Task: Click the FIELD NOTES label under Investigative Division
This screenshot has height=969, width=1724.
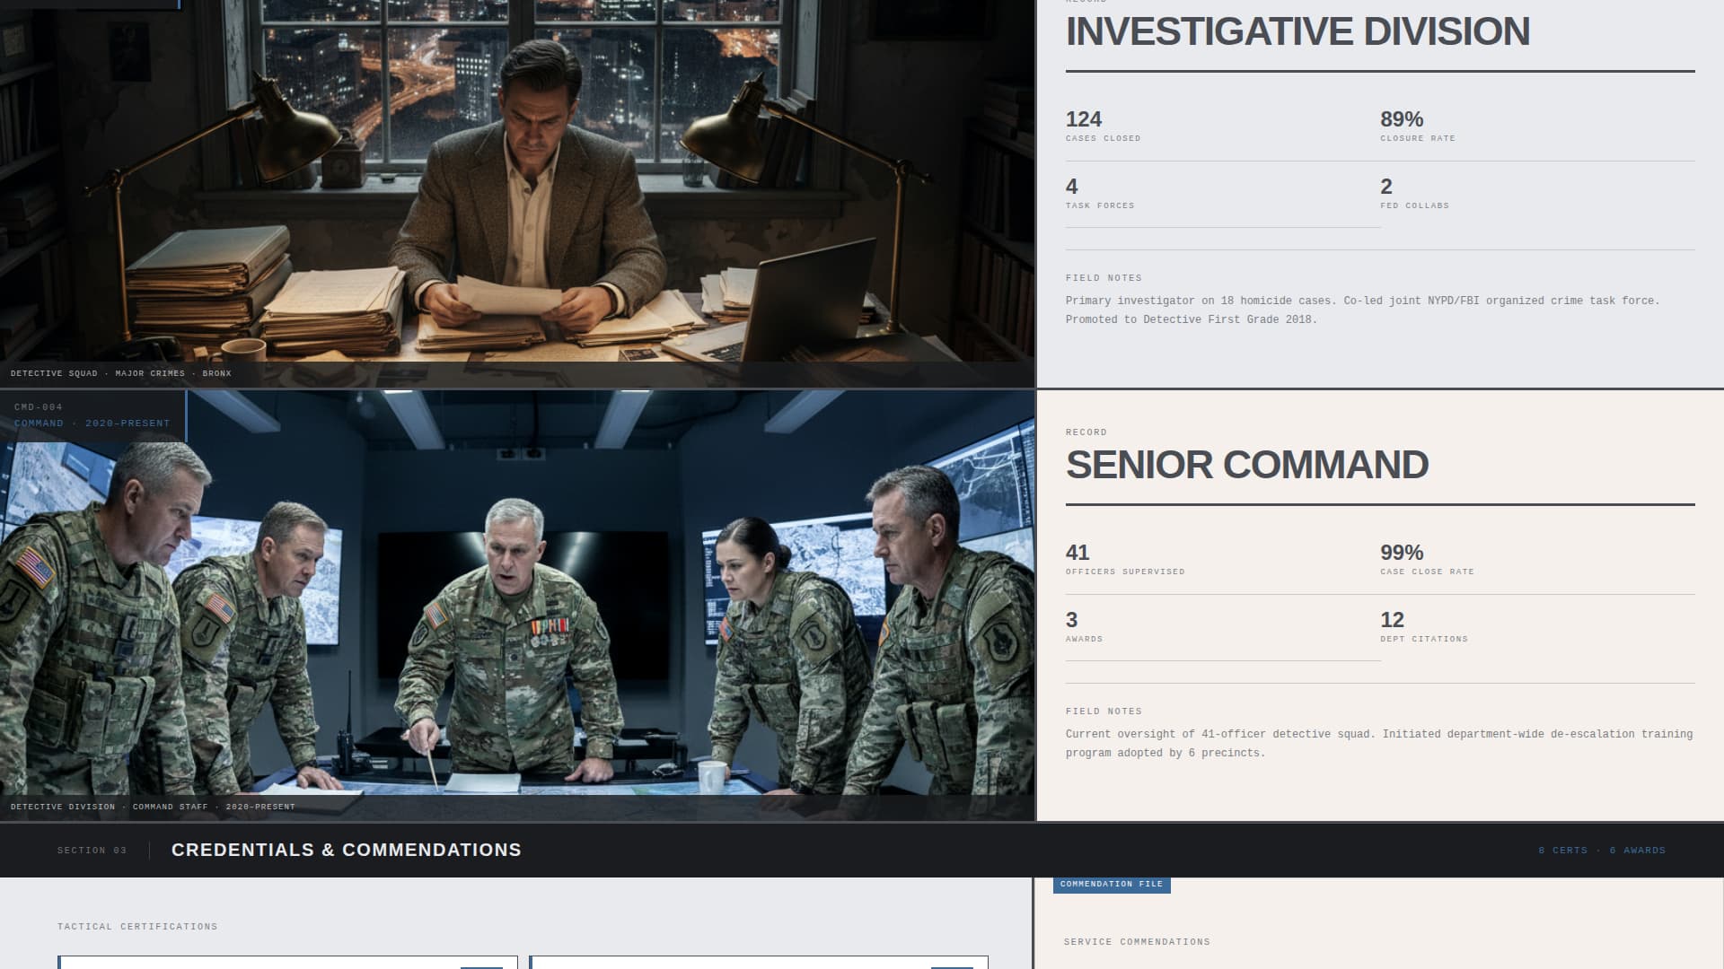Action: [x=1104, y=278]
